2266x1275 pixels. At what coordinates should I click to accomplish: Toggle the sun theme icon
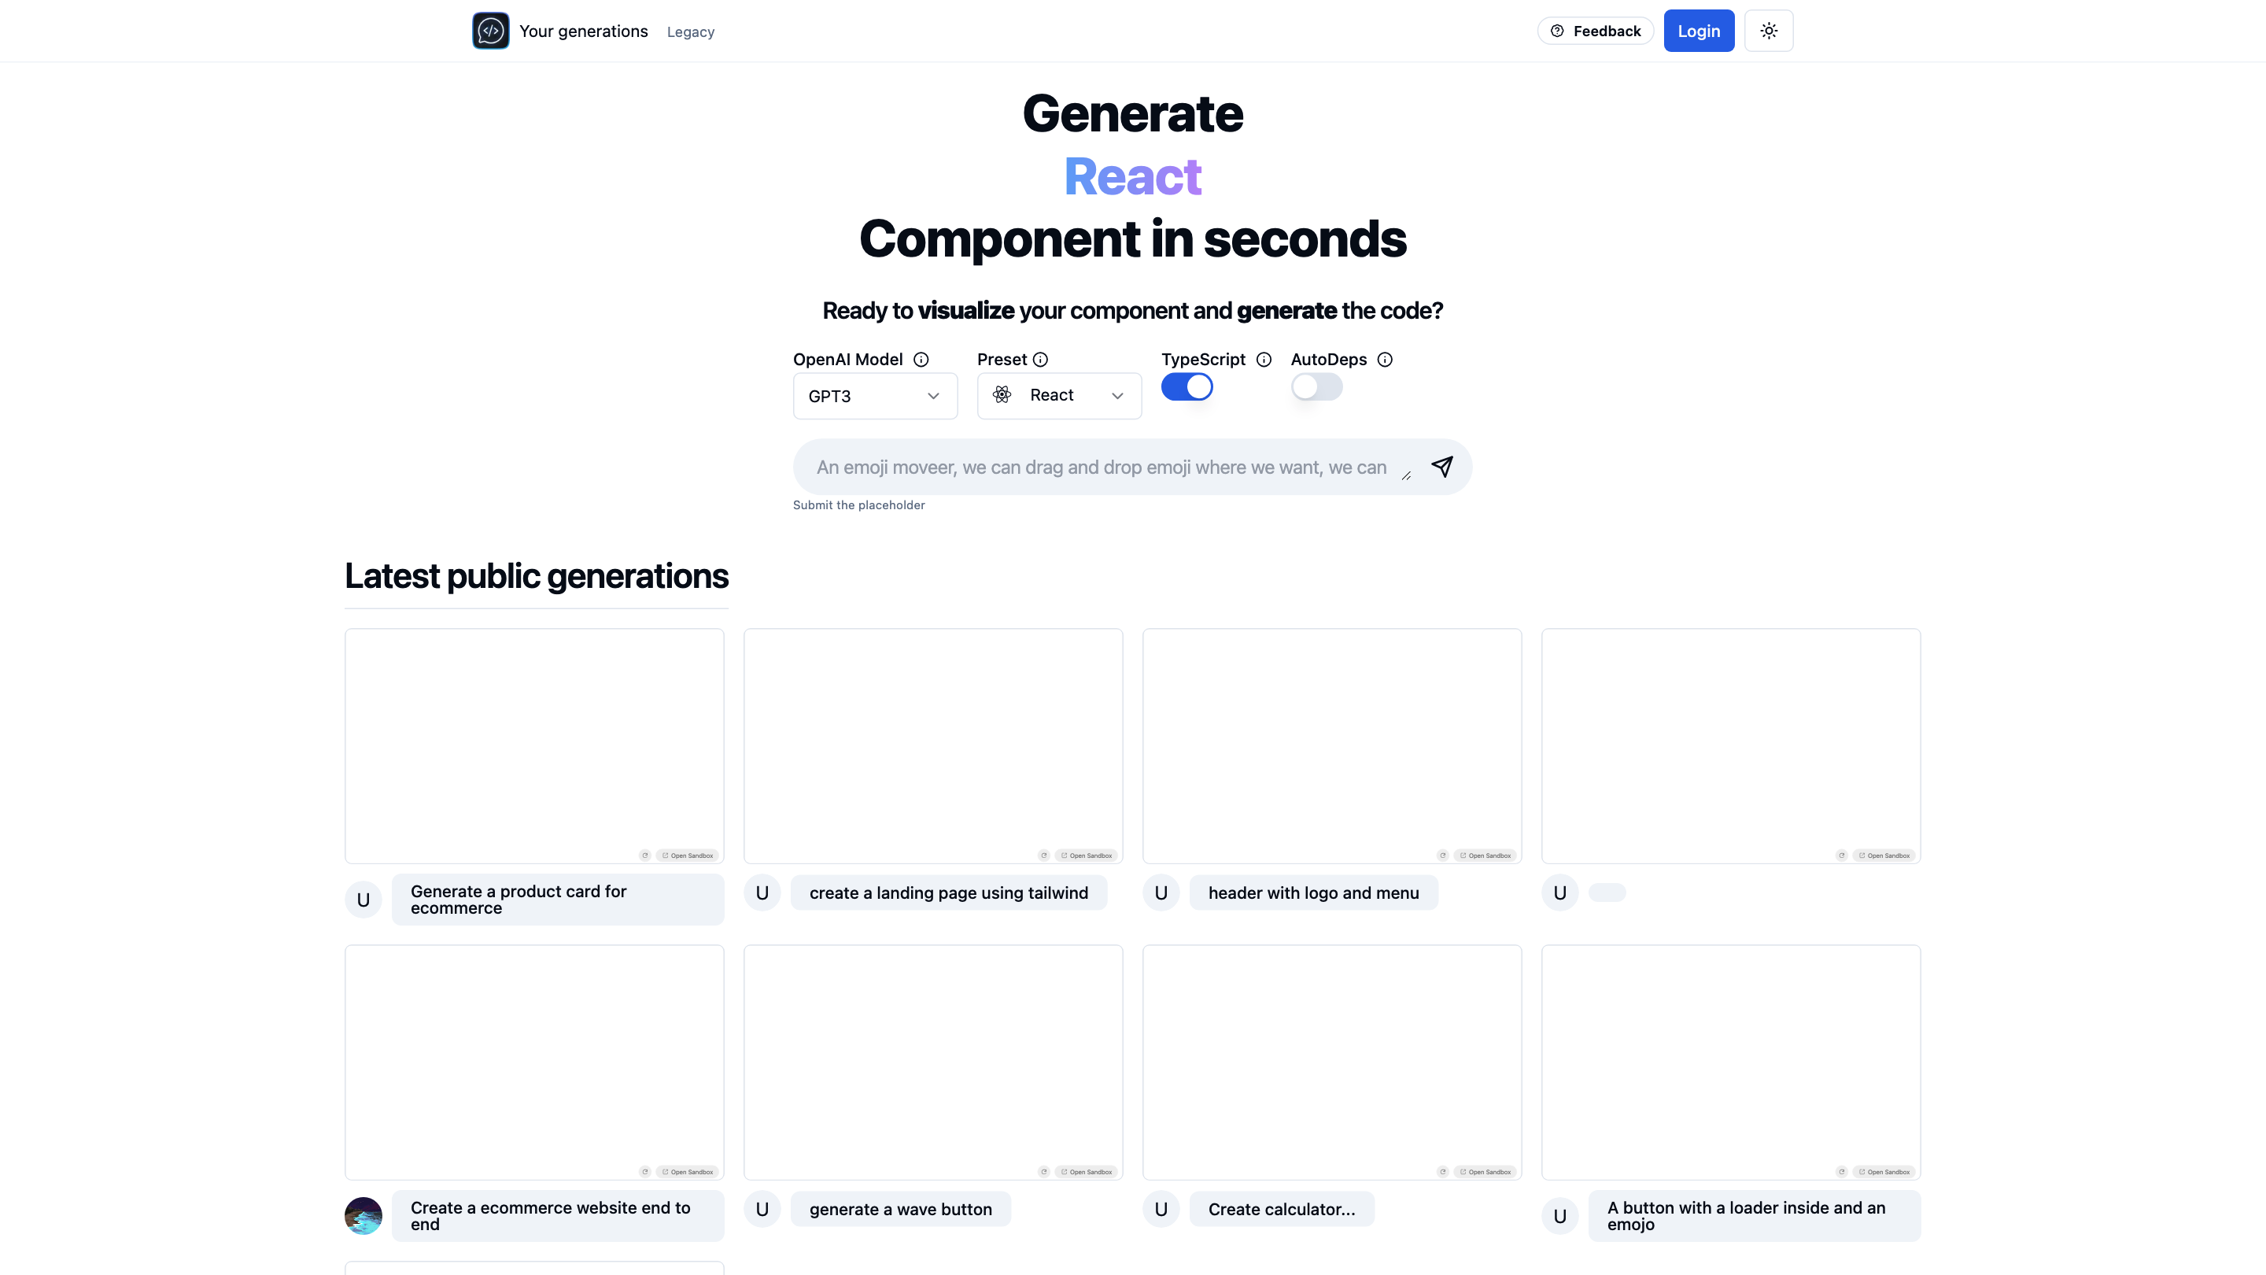(1768, 31)
